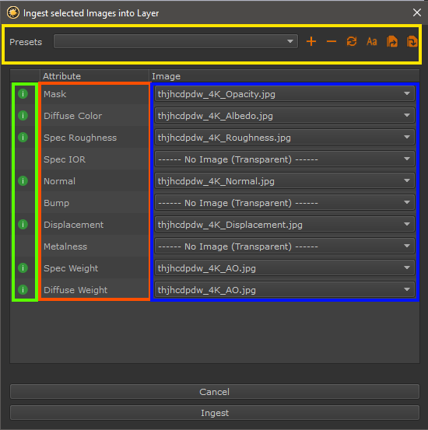This screenshot has width=428, height=430.
Task: Click the import preset file icon
Action: click(412, 42)
